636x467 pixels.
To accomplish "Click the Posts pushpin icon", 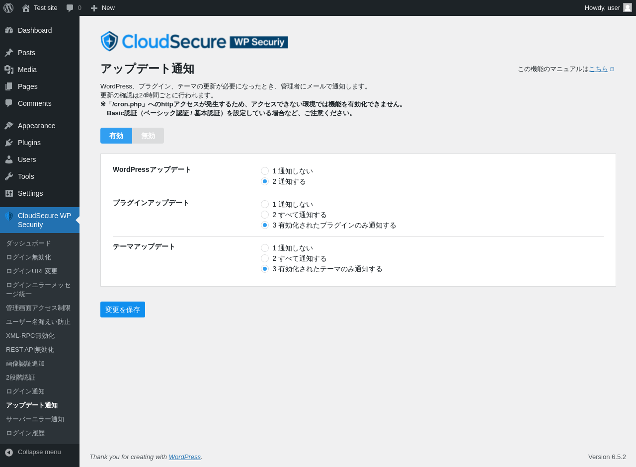I will point(9,53).
